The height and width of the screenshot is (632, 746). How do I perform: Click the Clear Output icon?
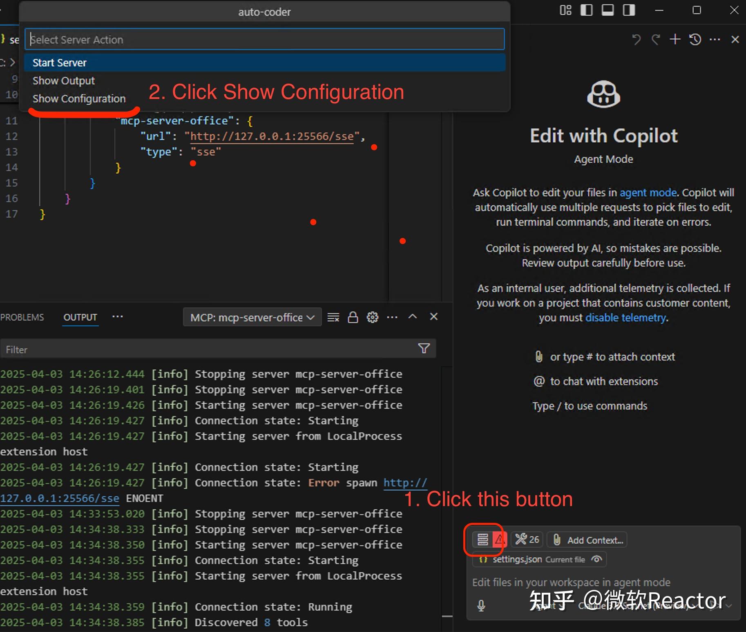333,317
